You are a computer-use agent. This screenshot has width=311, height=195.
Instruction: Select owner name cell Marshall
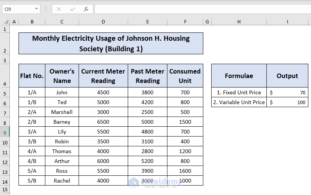point(62,112)
